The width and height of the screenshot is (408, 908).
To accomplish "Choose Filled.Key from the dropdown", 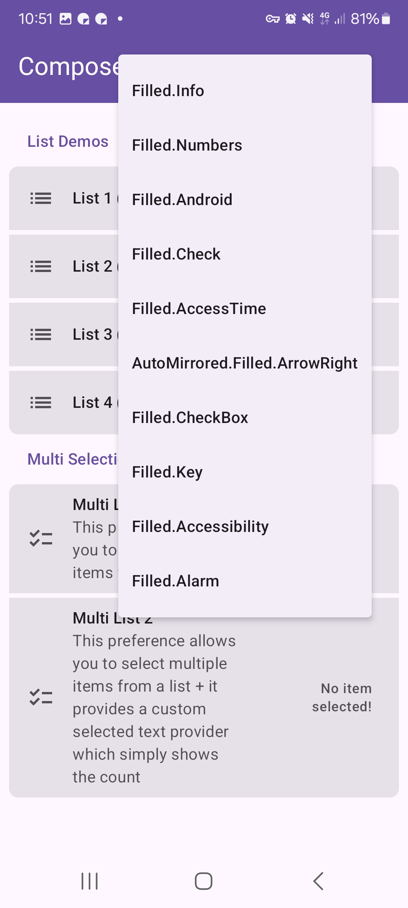I will [245, 472].
